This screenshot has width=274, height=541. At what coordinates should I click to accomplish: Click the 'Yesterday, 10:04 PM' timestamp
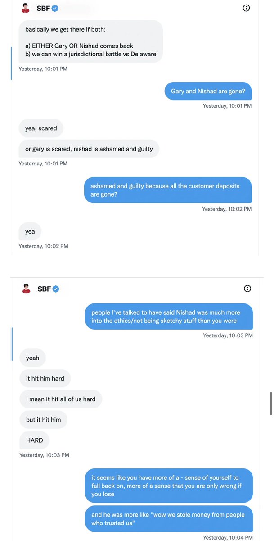pos(228,537)
